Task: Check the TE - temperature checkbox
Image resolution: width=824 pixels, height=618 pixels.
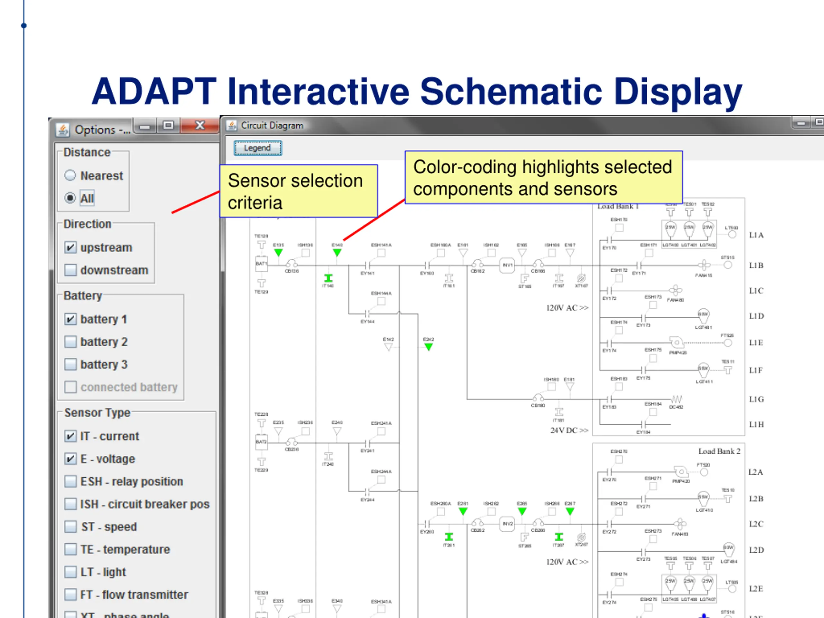Action: coord(70,549)
